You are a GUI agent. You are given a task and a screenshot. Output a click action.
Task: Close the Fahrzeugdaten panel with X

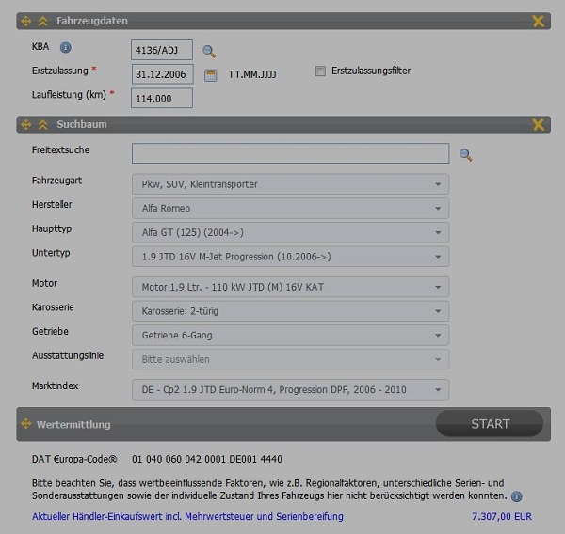[x=539, y=21]
